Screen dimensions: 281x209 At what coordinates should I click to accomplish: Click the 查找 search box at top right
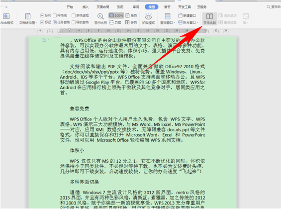[274, 7]
